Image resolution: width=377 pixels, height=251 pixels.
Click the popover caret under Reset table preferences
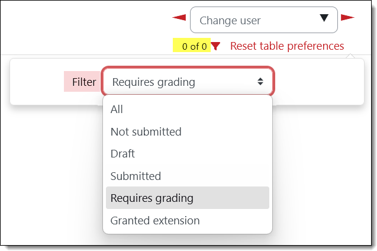tap(350, 56)
